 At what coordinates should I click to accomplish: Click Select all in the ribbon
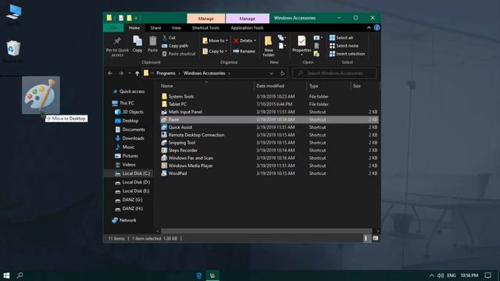(341, 37)
